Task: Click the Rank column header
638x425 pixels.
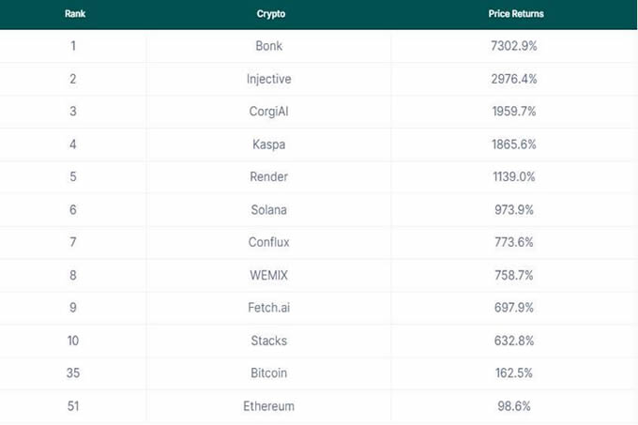Action: 73,14
